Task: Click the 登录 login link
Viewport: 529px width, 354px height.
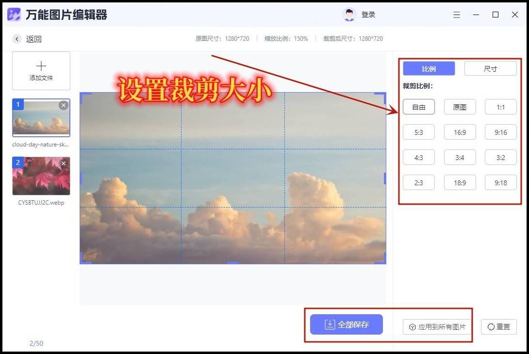Action: click(x=368, y=15)
